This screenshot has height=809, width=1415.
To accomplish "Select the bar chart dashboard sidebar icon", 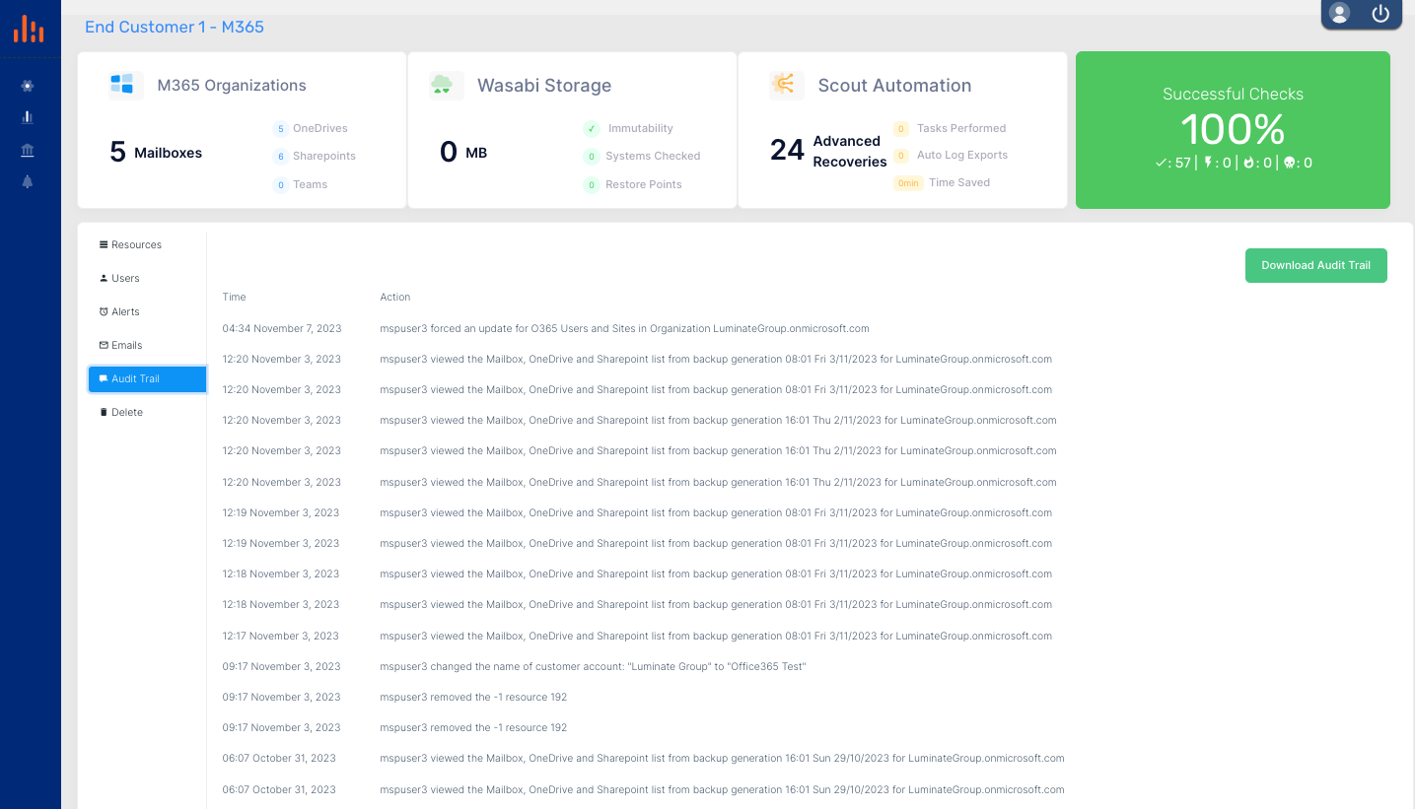I will (x=28, y=116).
